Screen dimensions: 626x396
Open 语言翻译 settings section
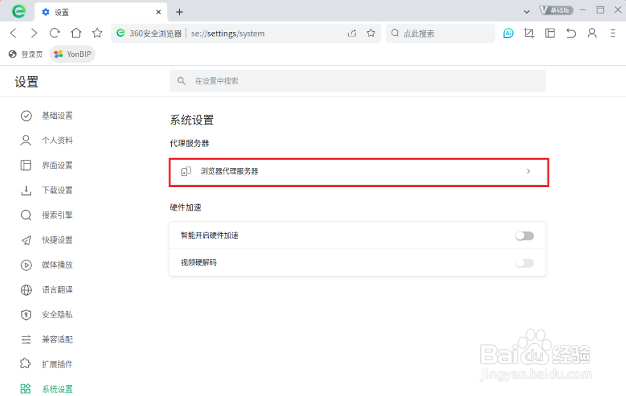click(x=47, y=290)
